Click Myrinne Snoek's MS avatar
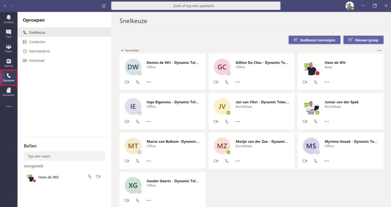 click(x=311, y=146)
